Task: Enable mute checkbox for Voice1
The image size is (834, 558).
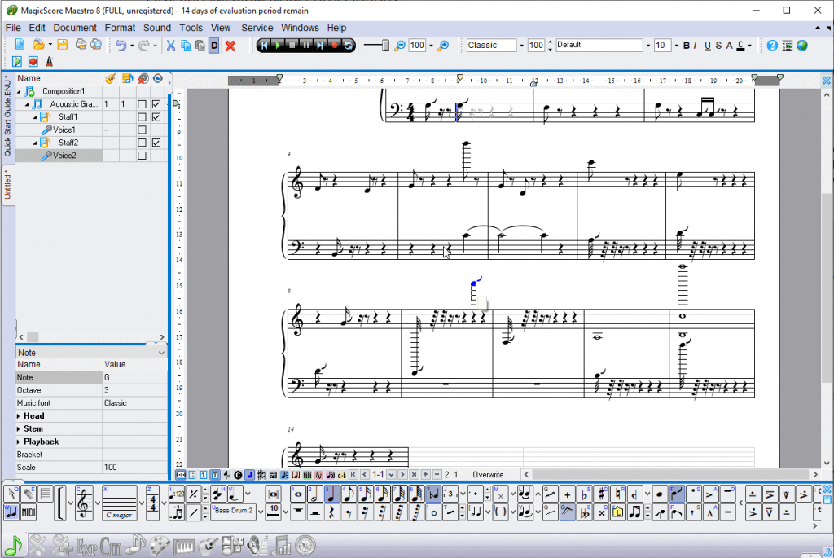Action: tap(141, 130)
